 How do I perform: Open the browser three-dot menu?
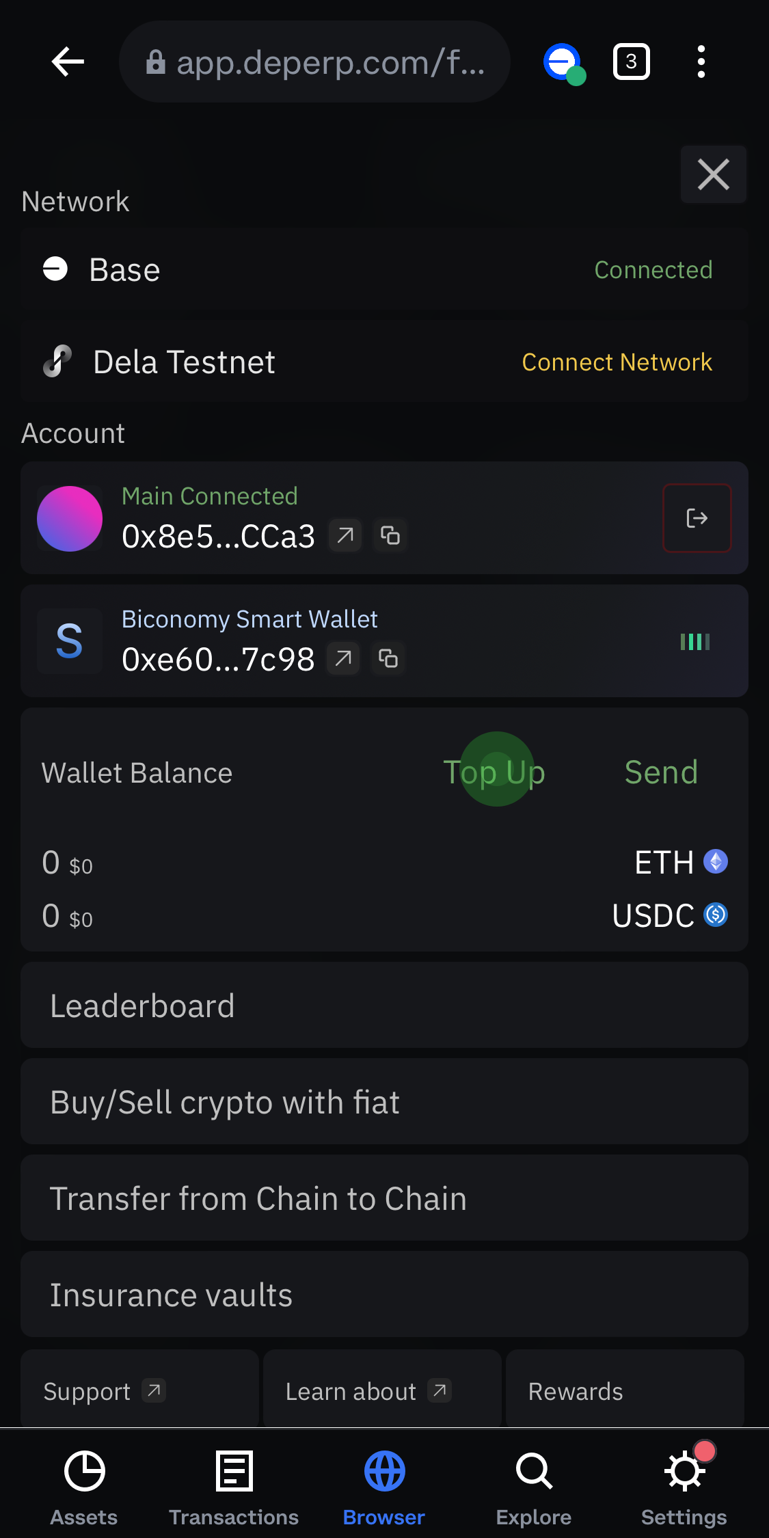701,62
